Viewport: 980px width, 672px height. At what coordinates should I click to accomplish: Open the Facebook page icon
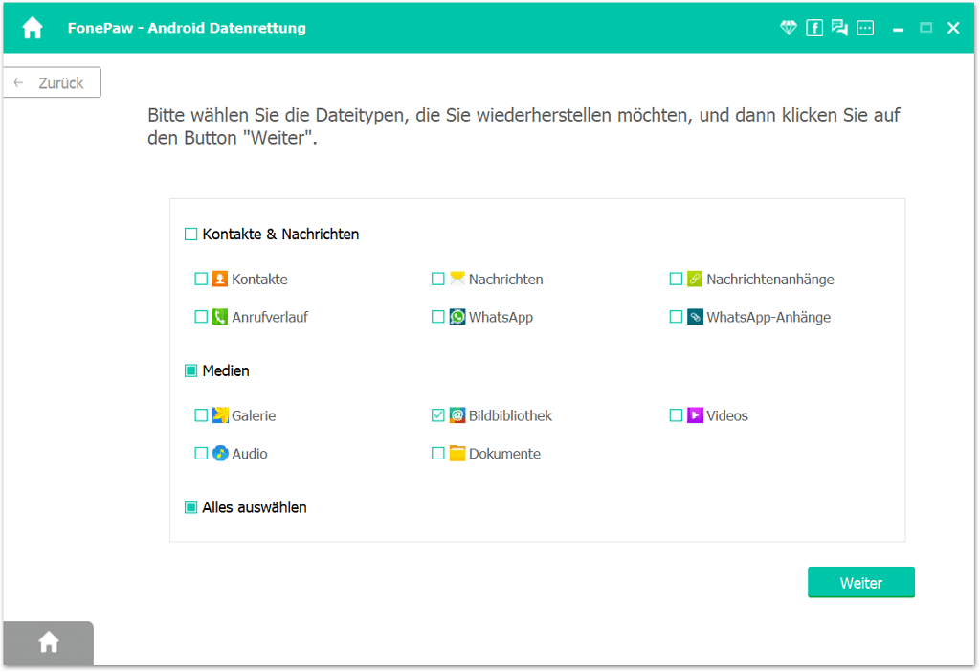click(813, 28)
